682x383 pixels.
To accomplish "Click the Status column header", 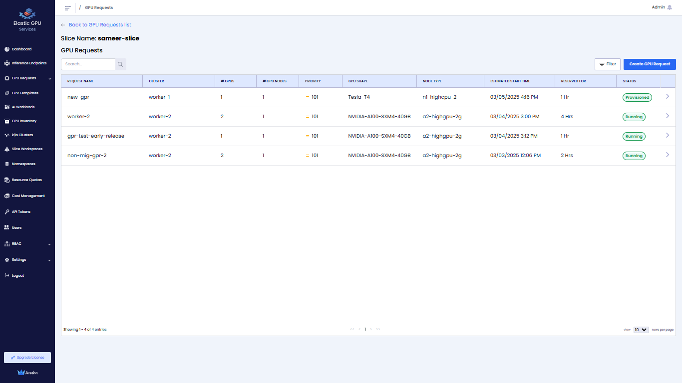I will tap(629, 81).
